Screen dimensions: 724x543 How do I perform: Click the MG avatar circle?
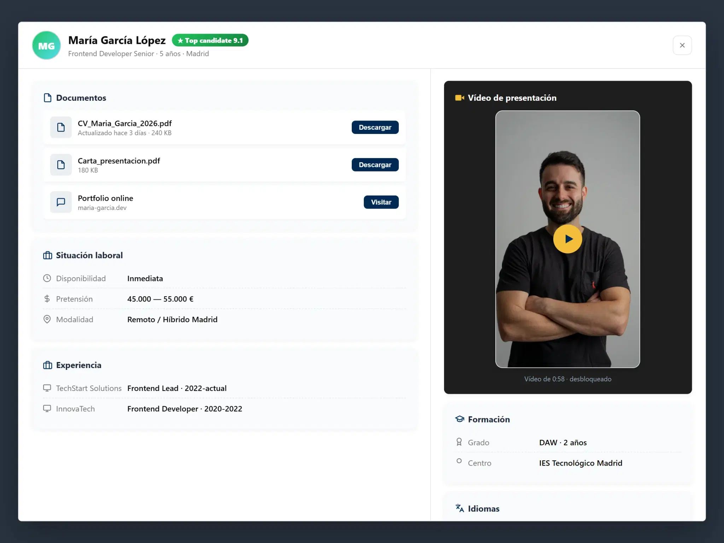point(46,45)
